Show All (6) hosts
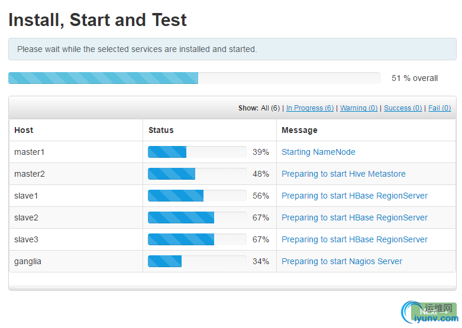 (x=270, y=108)
